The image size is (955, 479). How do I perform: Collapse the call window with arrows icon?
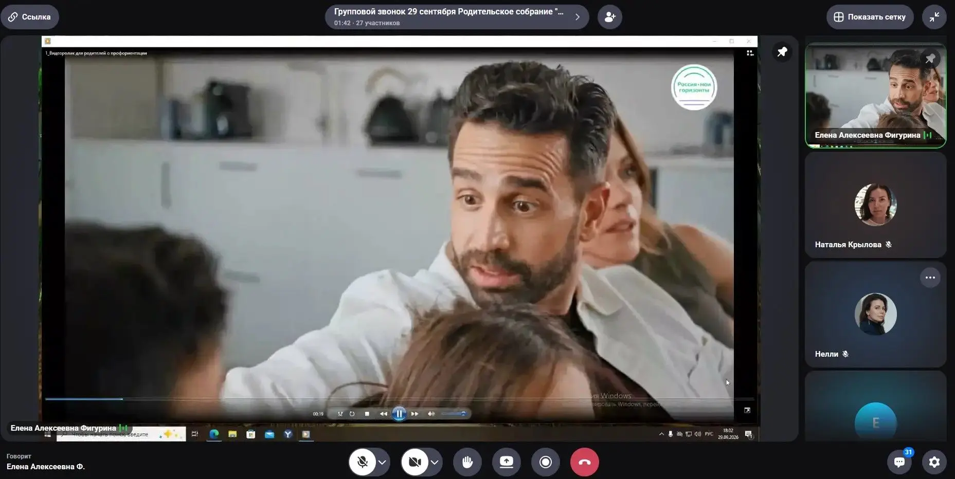[x=934, y=17]
